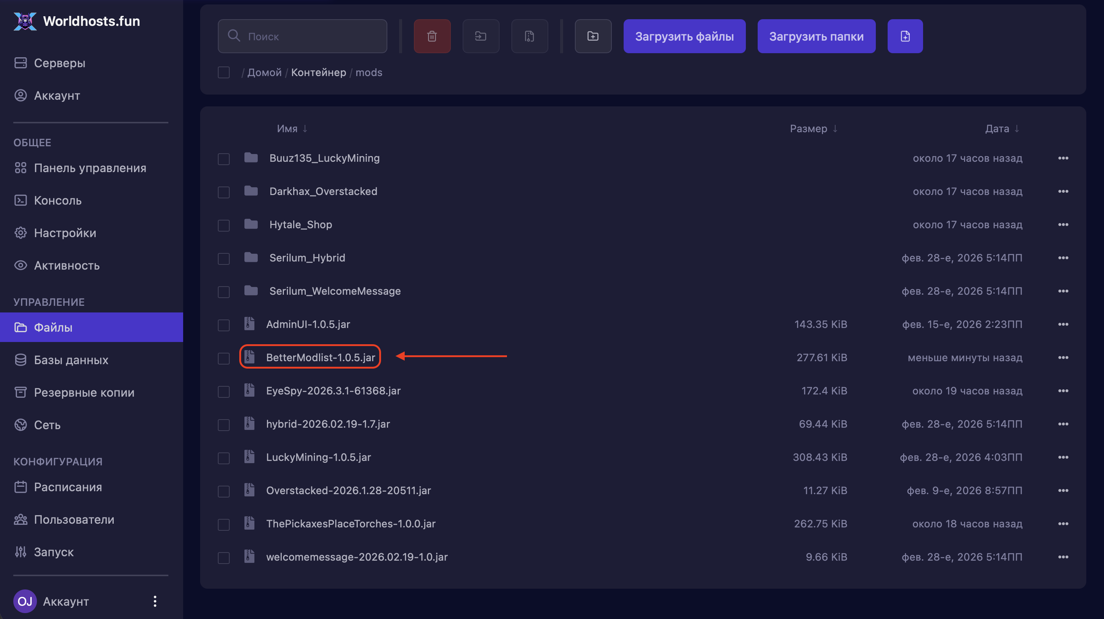
Task: Click the archive files toolbar icon
Action: click(529, 37)
